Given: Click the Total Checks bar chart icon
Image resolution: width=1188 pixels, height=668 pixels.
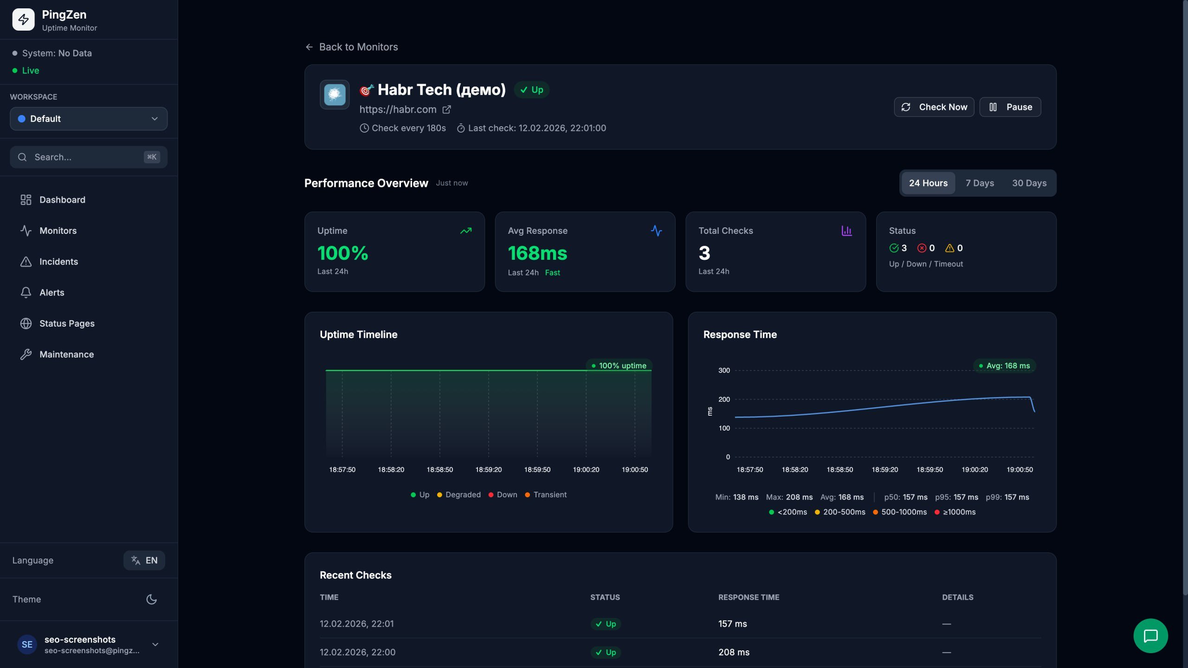Looking at the screenshot, I should [846, 231].
